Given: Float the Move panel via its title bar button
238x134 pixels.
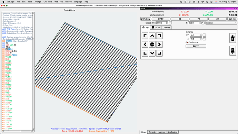Looking at the screenshot, I should pyautogui.click(x=234, y=9).
